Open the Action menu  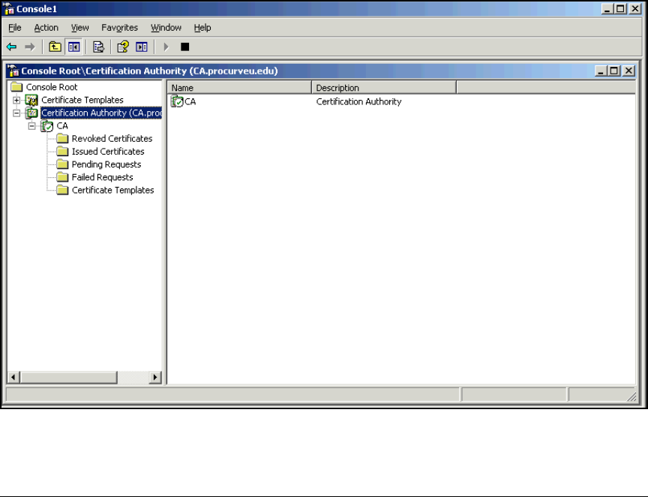tap(46, 28)
